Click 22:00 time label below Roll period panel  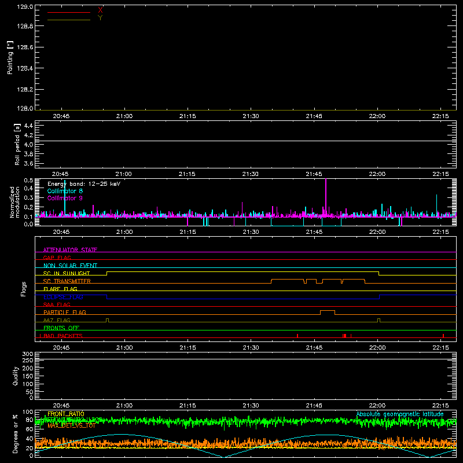(x=377, y=174)
